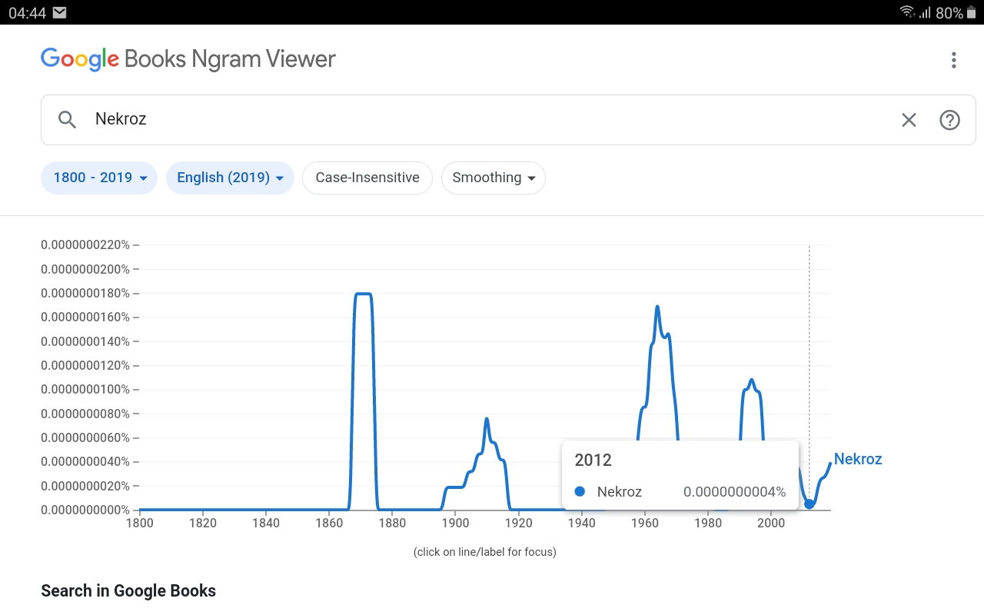Viewport: 984px width, 615px height.
Task: Click the 2012 data point on the graph
Action: 809,504
